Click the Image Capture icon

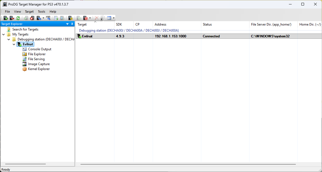click(x=25, y=64)
